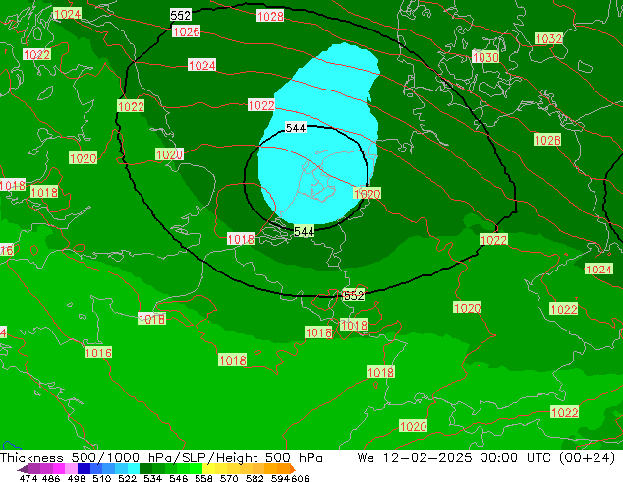623x482 pixels.
Task: Click the orange arrow at legend's right end
Action: (293, 469)
